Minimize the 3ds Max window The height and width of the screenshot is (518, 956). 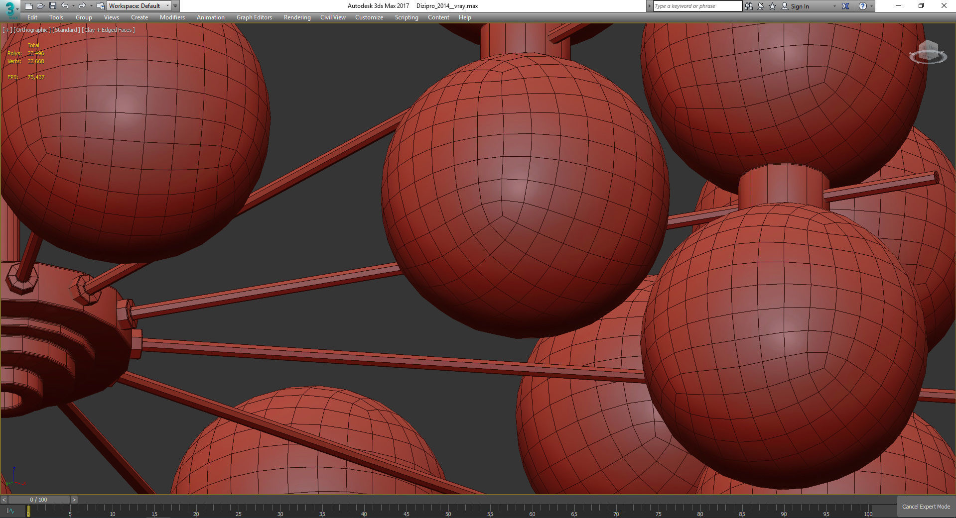tap(899, 6)
